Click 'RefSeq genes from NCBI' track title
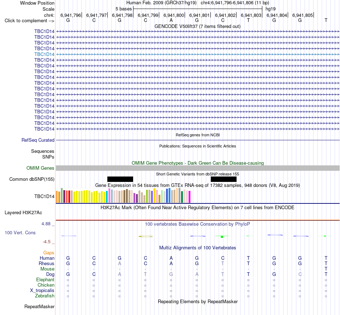 [x=198, y=135]
